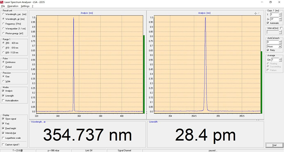Open the File menu
Image resolution: width=284 pixels, height=152 pixels.
(x=3, y=6)
